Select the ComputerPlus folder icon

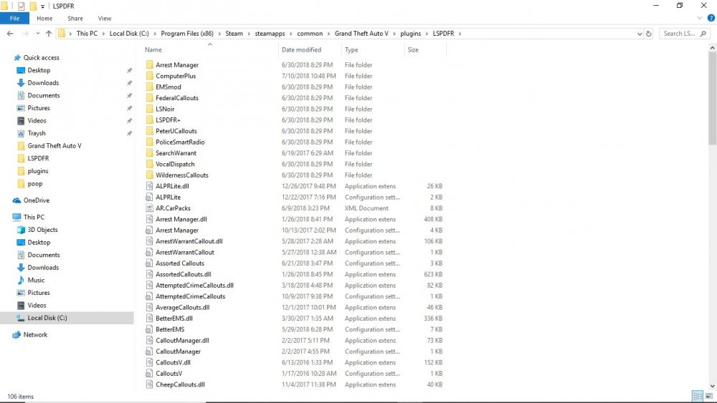tap(150, 76)
